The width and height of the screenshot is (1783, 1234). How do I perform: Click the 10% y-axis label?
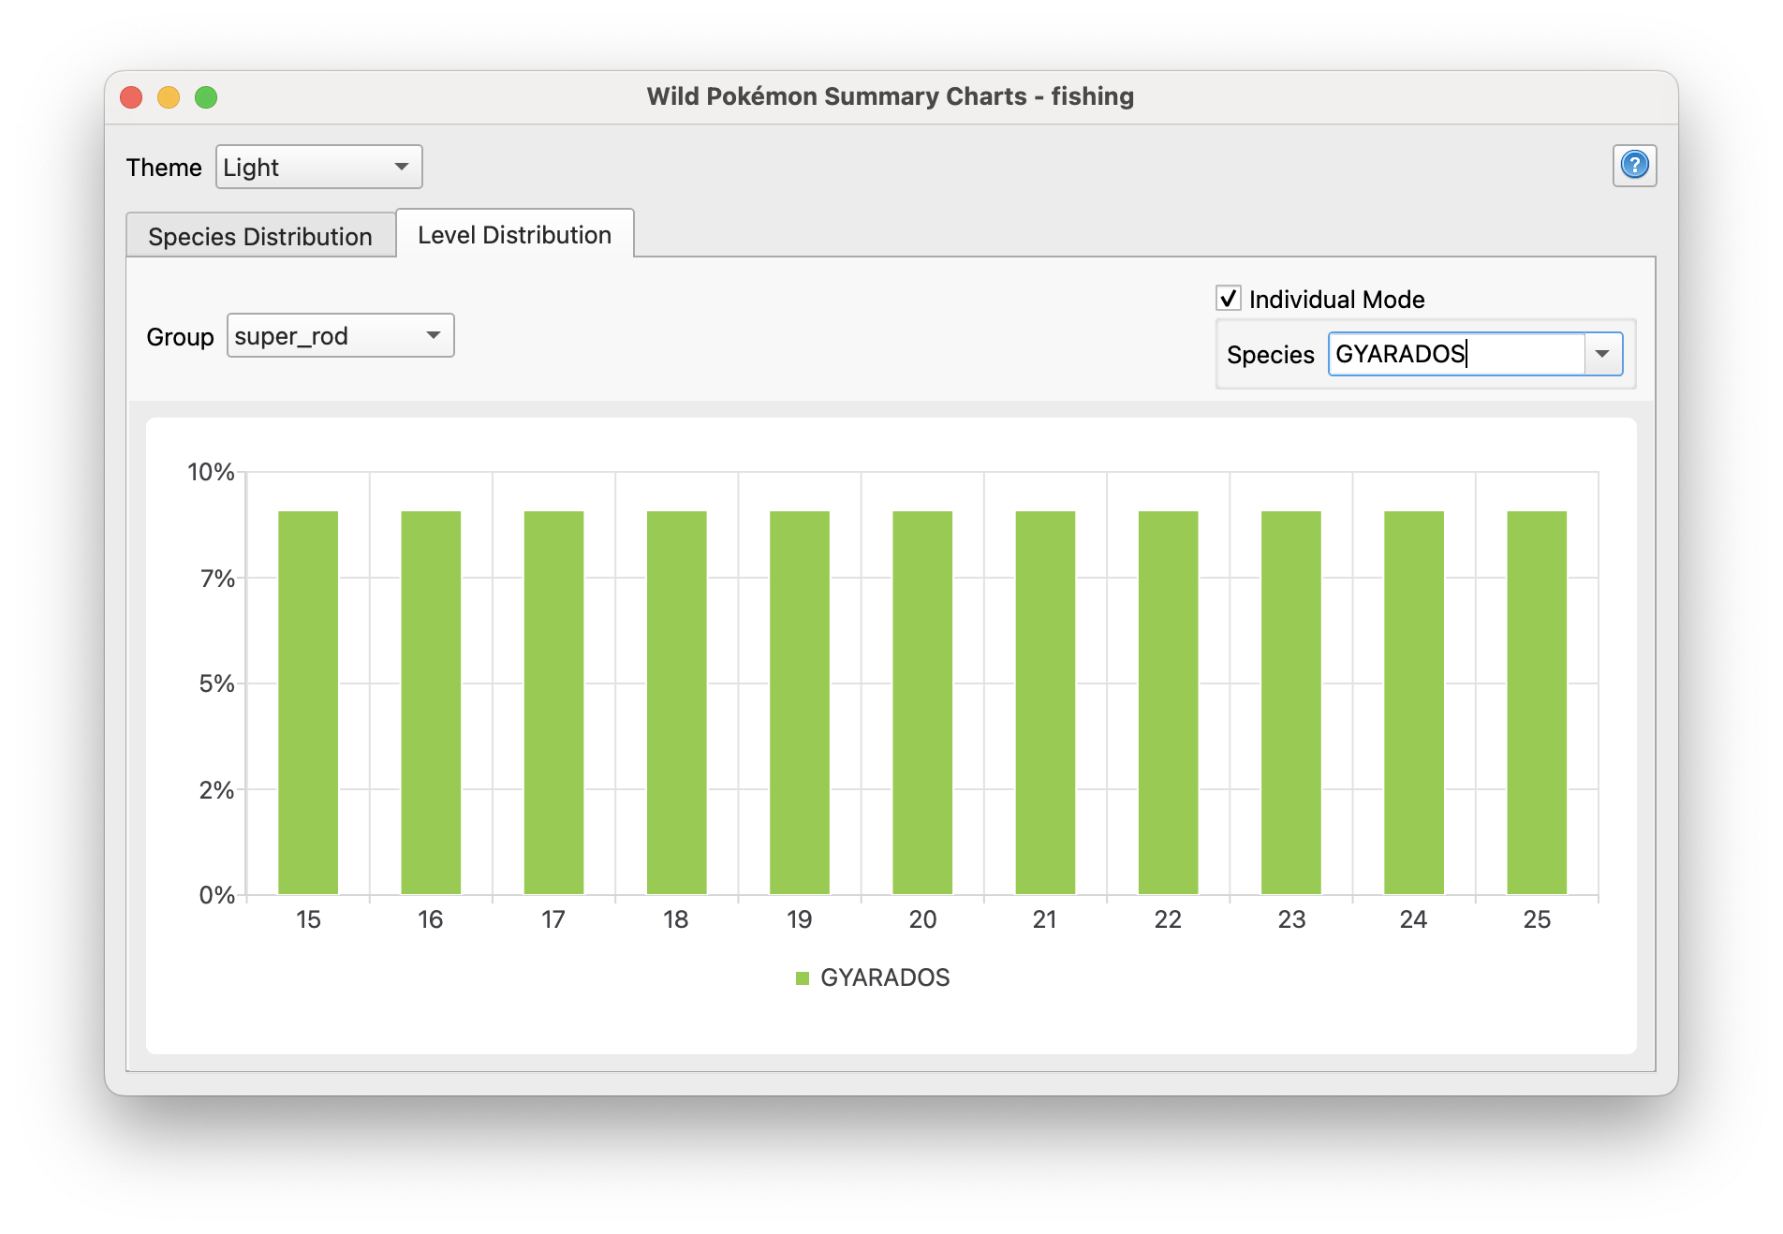pyautogui.click(x=211, y=472)
